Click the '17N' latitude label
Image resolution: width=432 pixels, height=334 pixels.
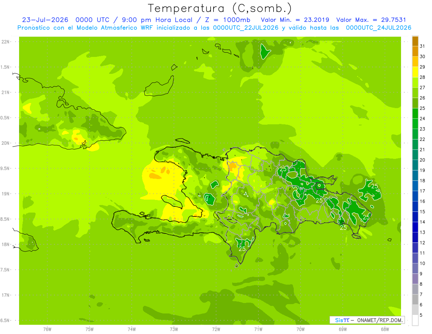tap(6, 295)
